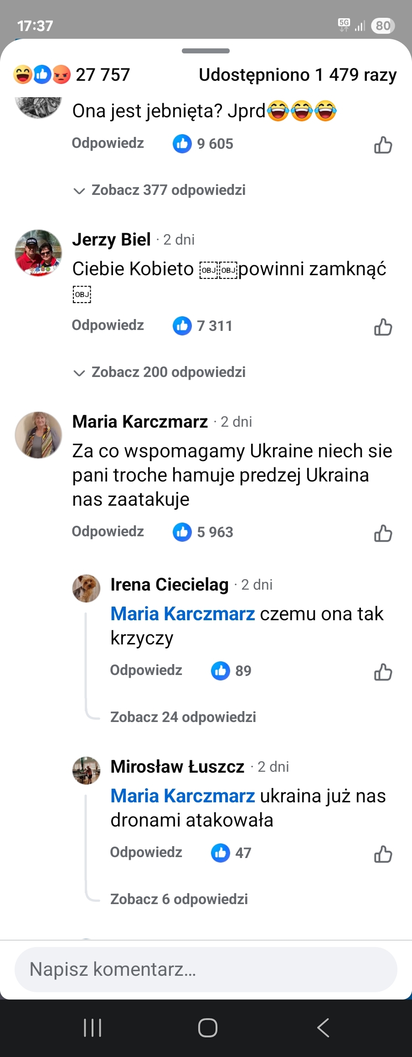
Task: Like Maria Karczmarz's comment with thumbs-up outline
Action: point(383,533)
